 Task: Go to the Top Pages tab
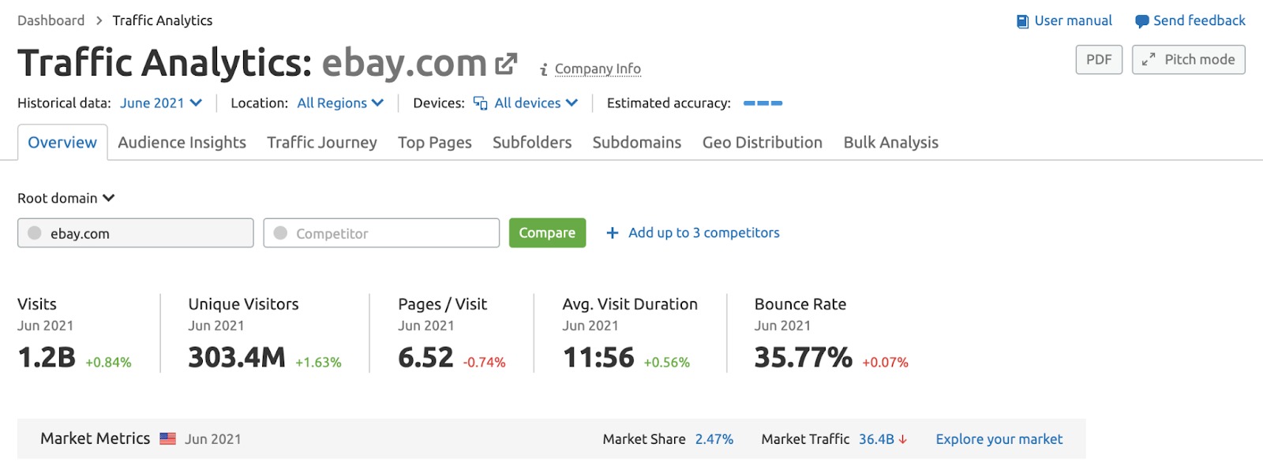(x=434, y=142)
